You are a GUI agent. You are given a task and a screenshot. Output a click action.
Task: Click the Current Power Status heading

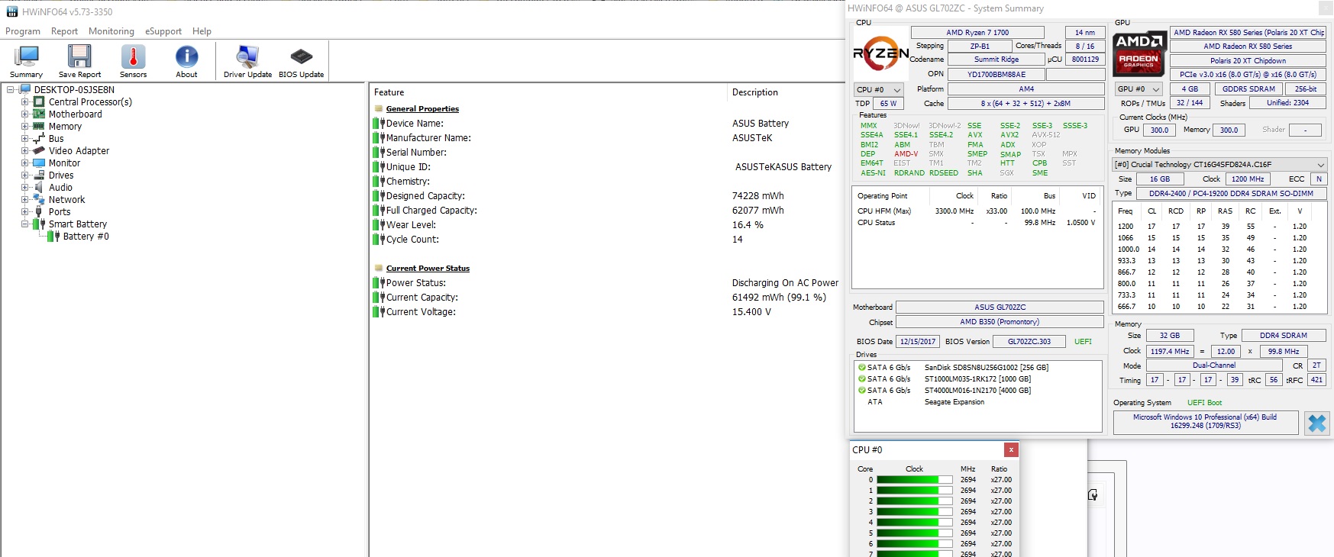pos(428,269)
